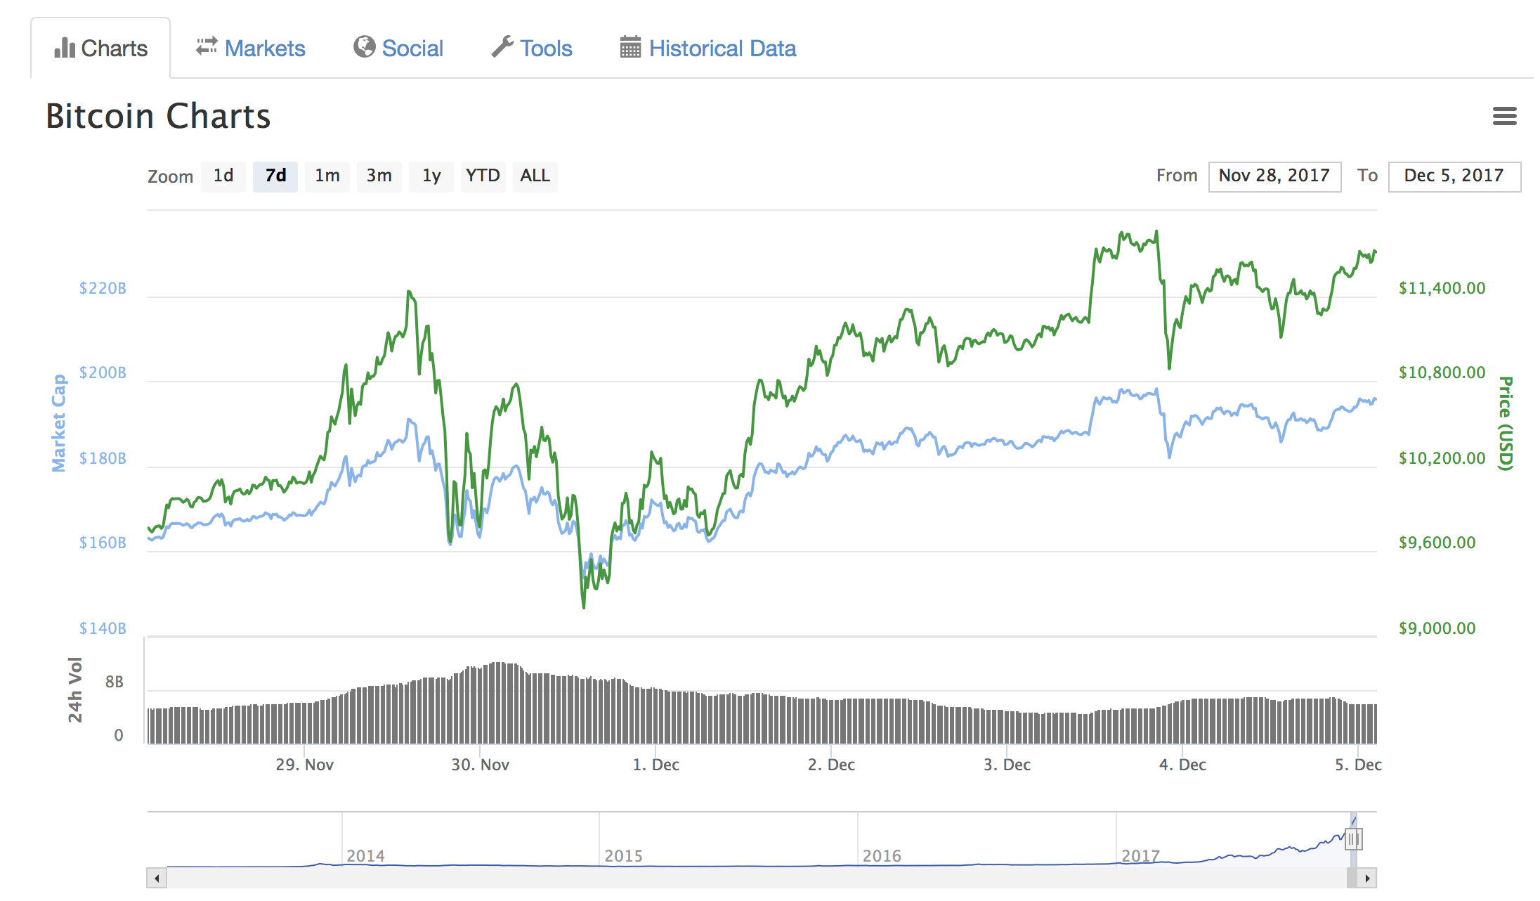1540x901 pixels.
Task: Click the 29. Nov date axis label
Action: (304, 765)
